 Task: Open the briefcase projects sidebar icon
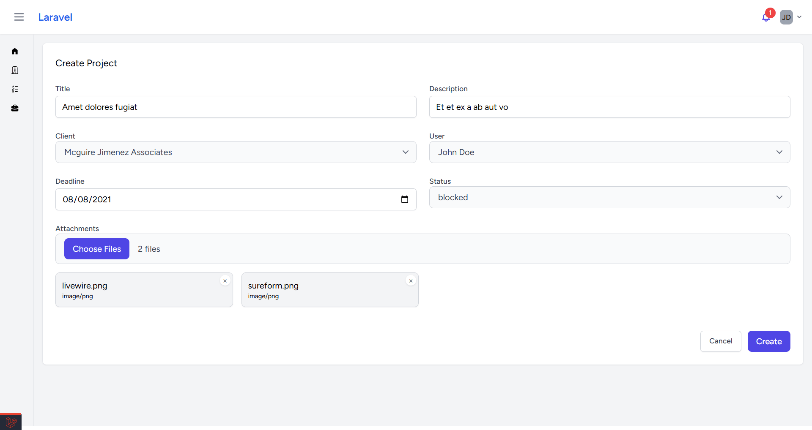coord(15,108)
